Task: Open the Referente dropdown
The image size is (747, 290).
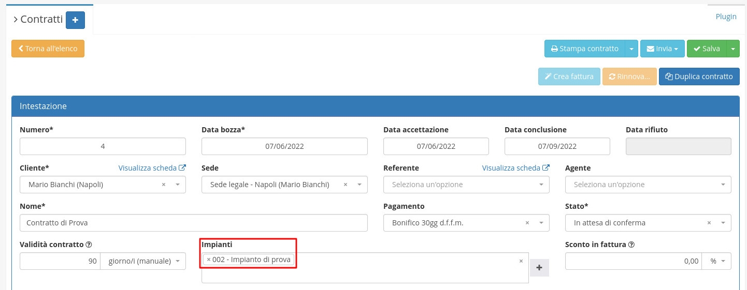Action: 466,185
